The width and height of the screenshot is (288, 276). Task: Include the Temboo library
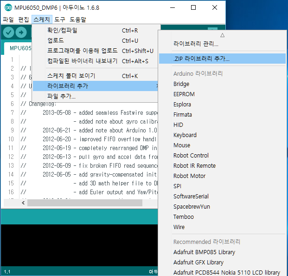(x=222, y=217)
